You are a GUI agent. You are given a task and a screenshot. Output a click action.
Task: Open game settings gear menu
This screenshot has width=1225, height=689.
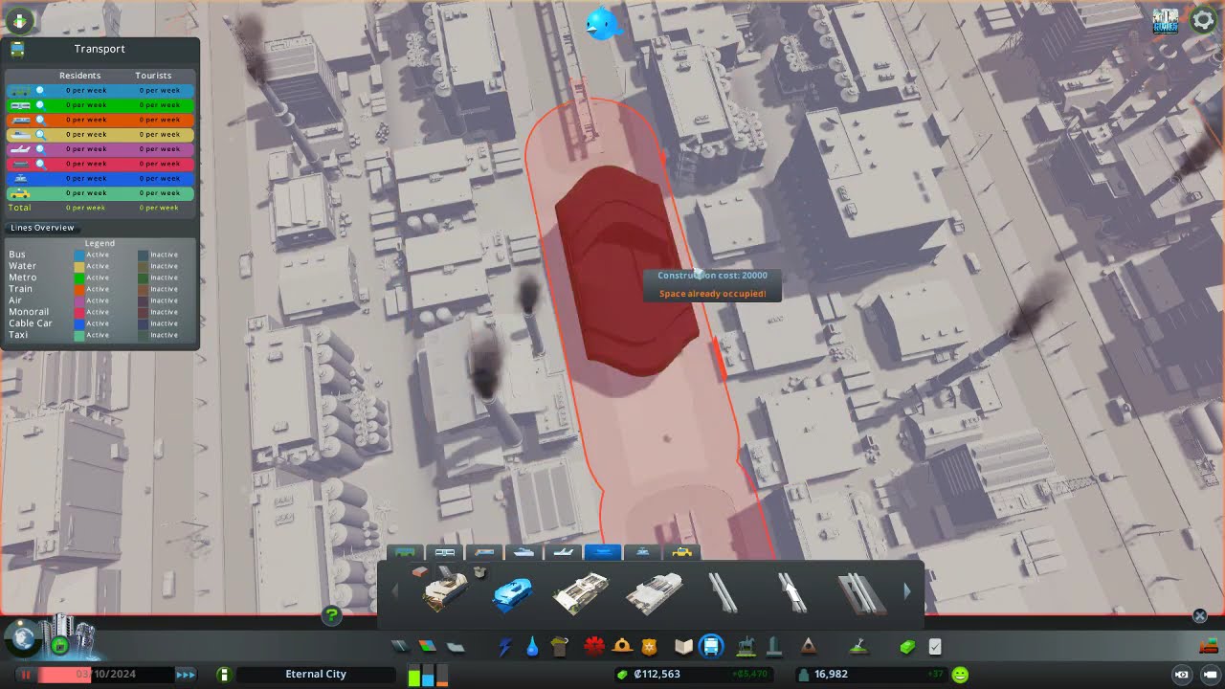1203,20
